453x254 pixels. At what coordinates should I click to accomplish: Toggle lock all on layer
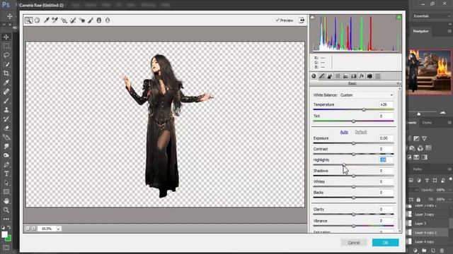pos(418,199)
